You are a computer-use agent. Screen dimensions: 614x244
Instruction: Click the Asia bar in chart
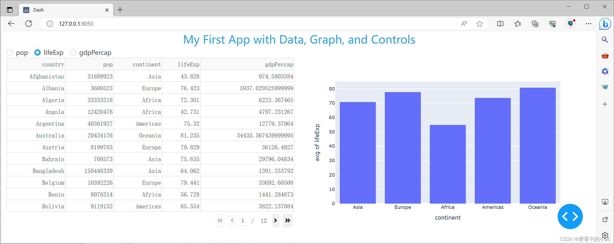point(358,153)
